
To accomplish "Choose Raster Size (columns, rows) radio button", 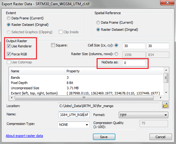I will 116,54.
